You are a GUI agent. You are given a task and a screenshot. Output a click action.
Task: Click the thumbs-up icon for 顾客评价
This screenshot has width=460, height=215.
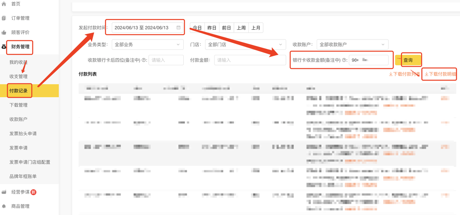click(x=4, y=32)
